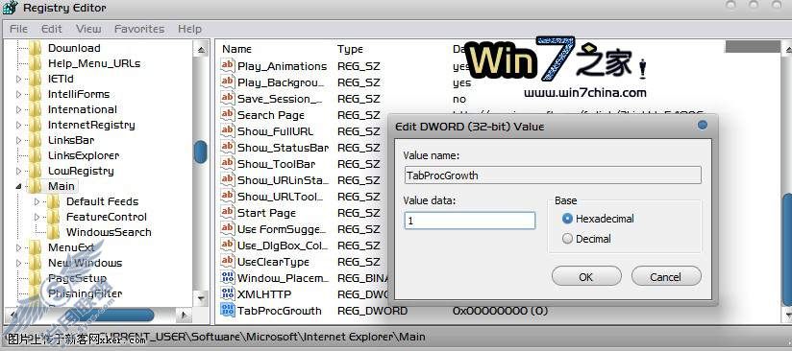Screen dimensions: 792x351
Task: Open the Edit menu
Action: click(x=52, y=29)
